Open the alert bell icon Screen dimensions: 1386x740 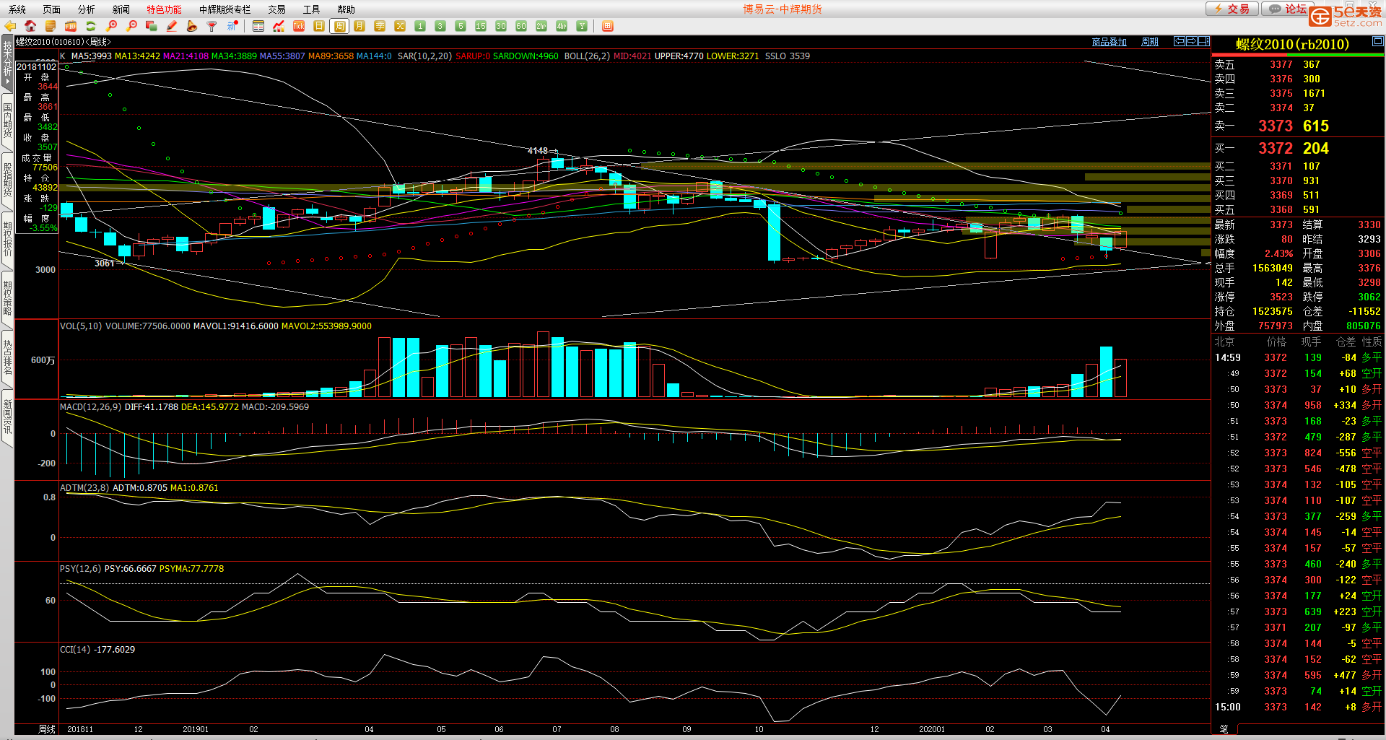click(192, 26)
